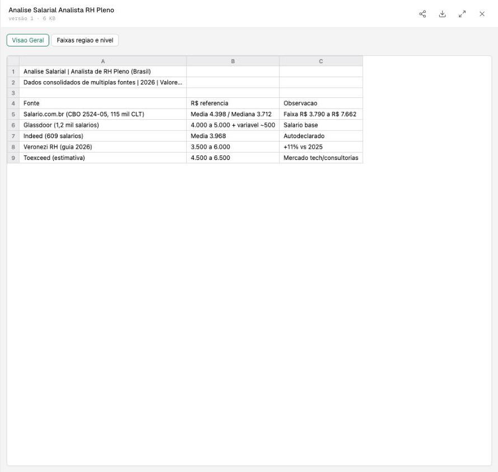Screen dimensions: 498x472
Task: Click the 'Veronezi RH (guia 2026)' cell
Action: (x=103, y=147)
